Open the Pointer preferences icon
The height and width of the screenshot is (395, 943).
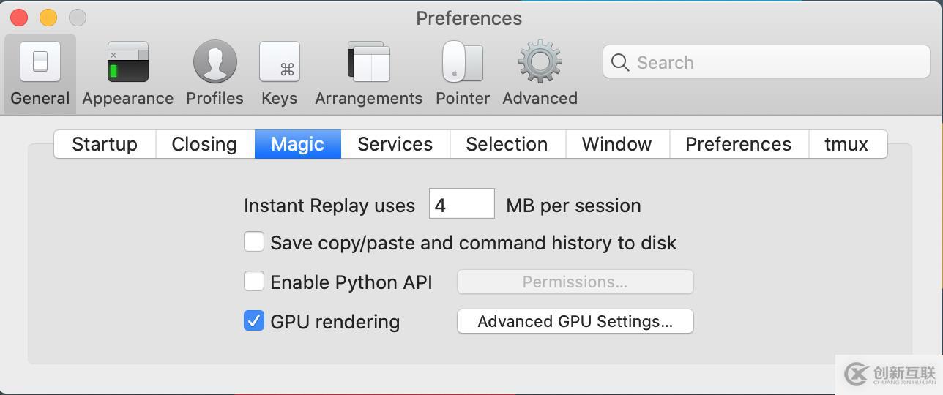(x=463, y=62)
